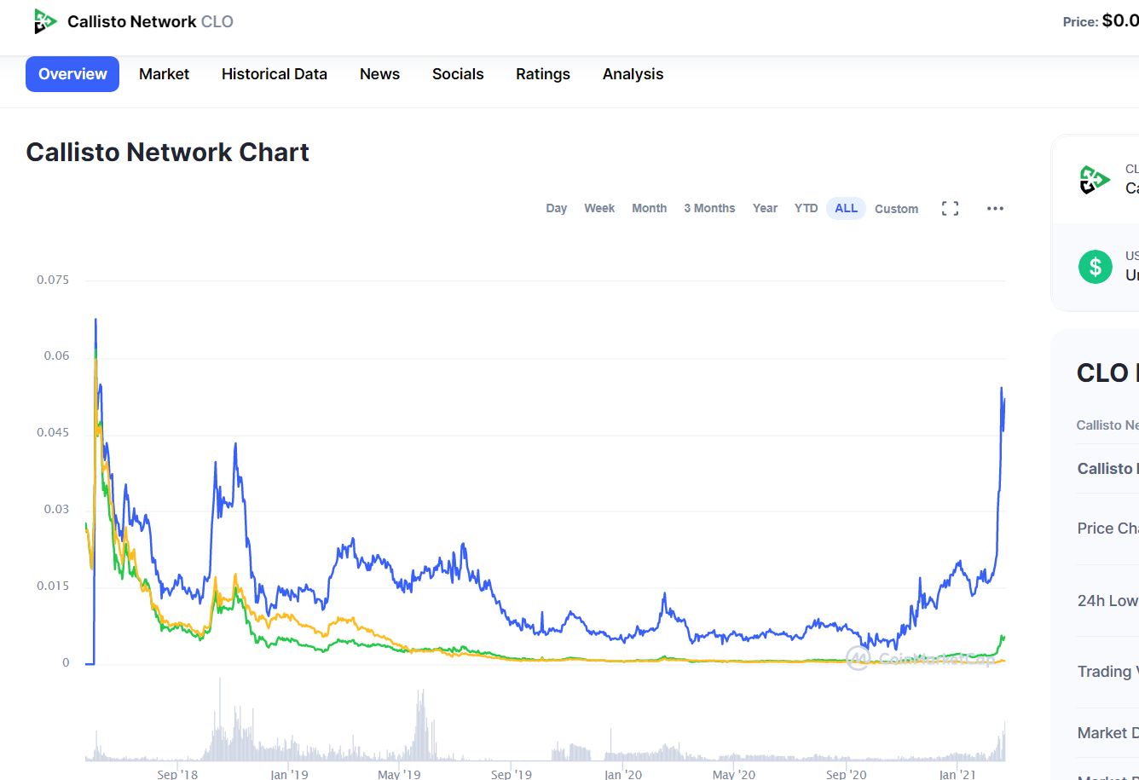Set chart range to Week

click(x=599, y=209)
